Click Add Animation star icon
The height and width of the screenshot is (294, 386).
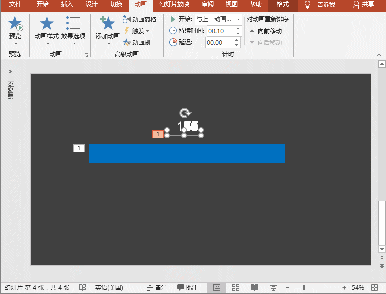pyautogui.click(x=107, y=23)
